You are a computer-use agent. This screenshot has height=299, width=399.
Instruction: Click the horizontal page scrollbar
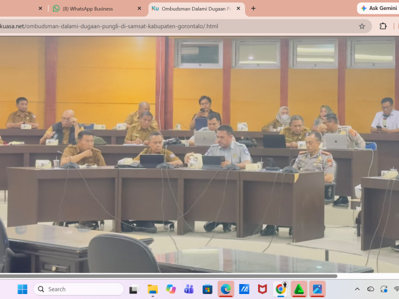(168, 276)
